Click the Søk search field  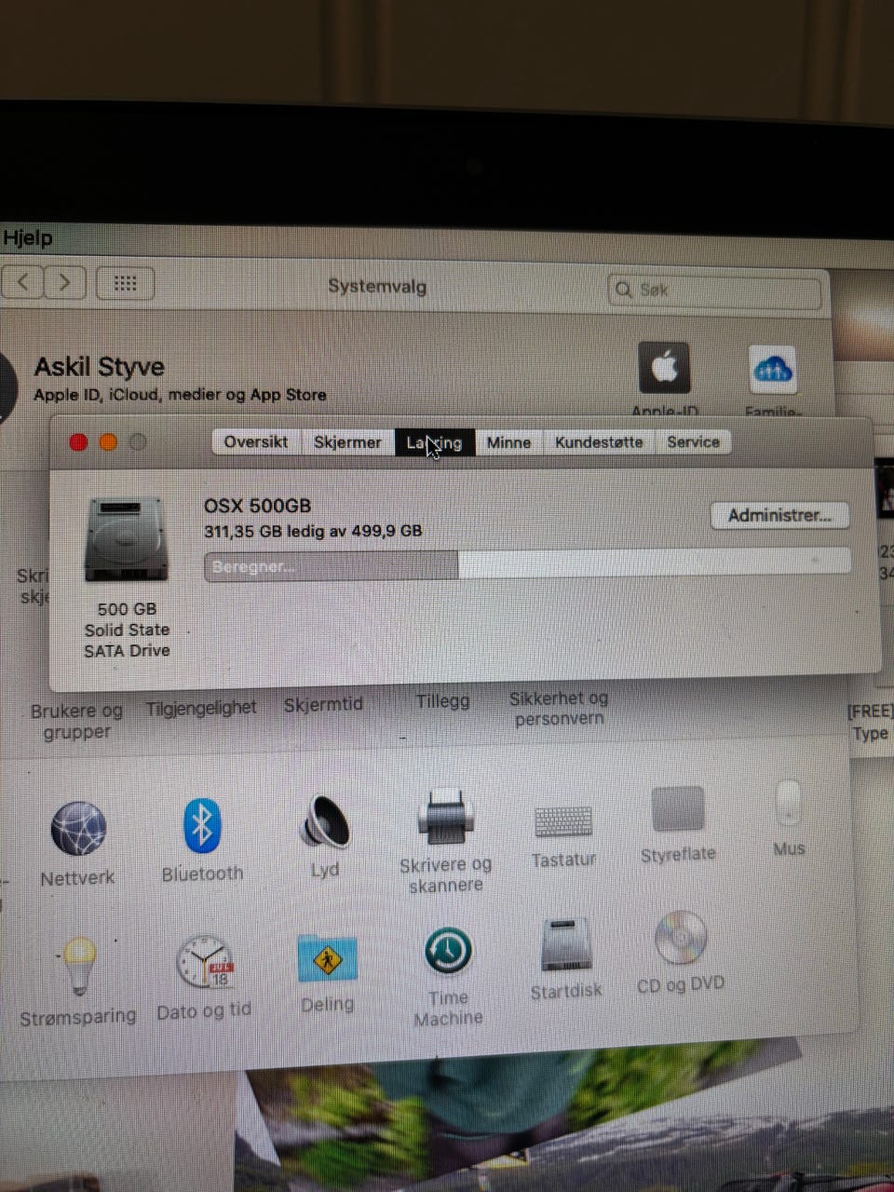(x=714, y=291)
